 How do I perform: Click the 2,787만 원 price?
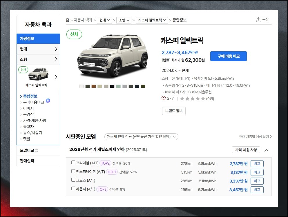tap(239, 164)
